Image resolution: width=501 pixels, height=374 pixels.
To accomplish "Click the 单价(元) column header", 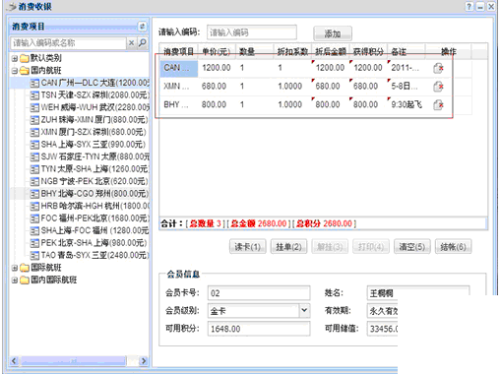I will pos(217,51).
